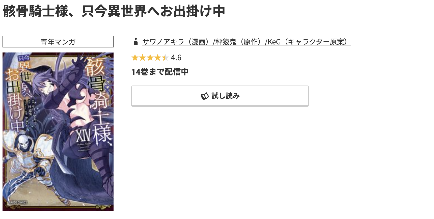This screenshot has height=219, width=434.
Task: Select the 青年マンガ category label
Action: pos(58,41)
